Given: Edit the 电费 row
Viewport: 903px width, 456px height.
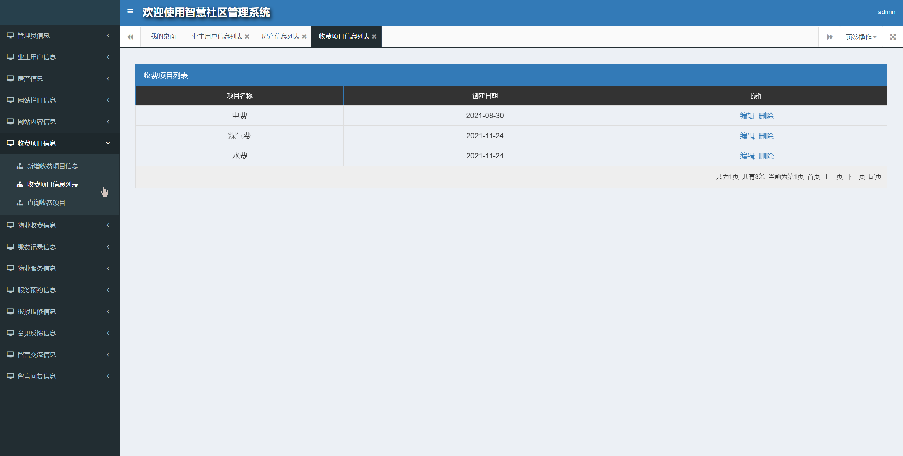Looking at the screenshot, I should (x=747, y=116).
